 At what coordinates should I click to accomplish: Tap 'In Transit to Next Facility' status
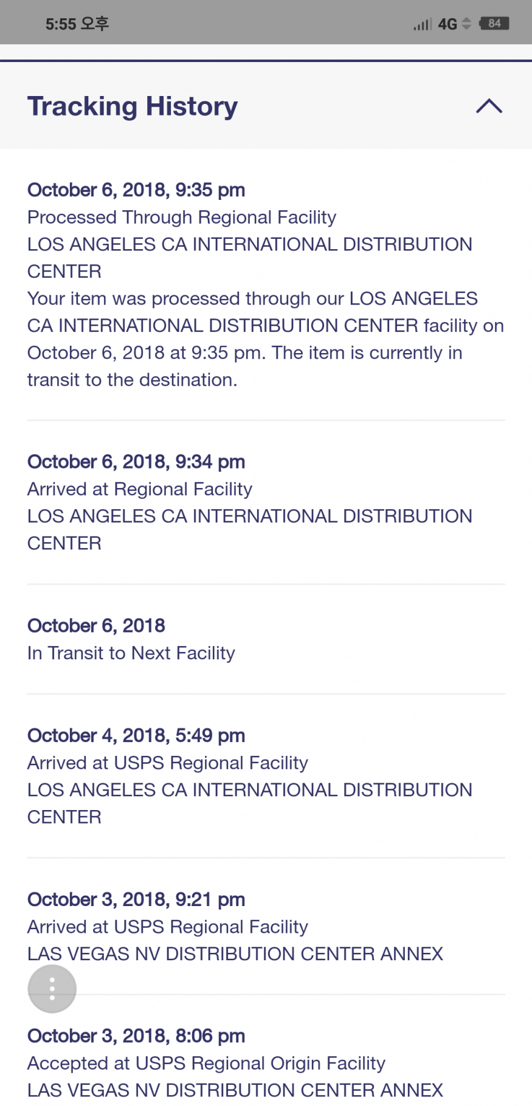131,653
